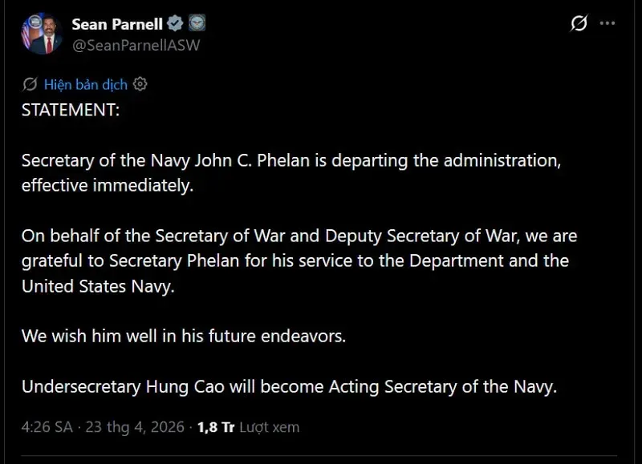Open Grok from the top-right icon
This screenshot has width=642, height=464.
[579, 24]
